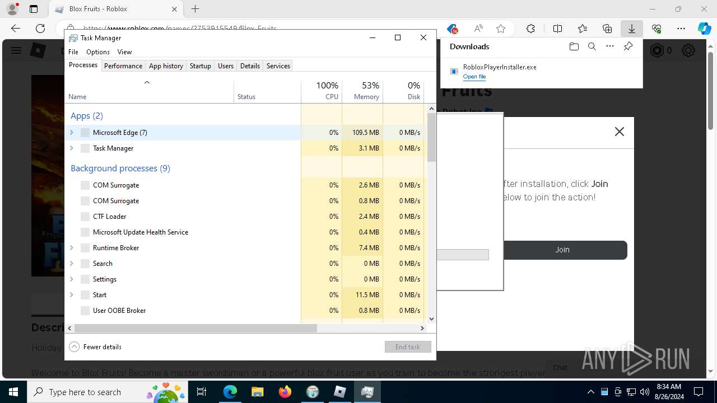Sort processes by CPU column
Viewport: 717px width, 403px height.
[322, 91]
